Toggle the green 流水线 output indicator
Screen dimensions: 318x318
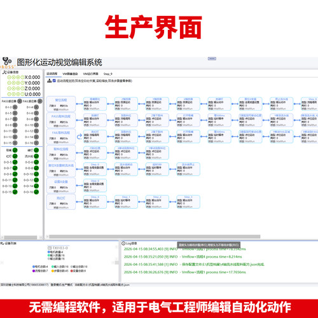(x=36, y=156)
